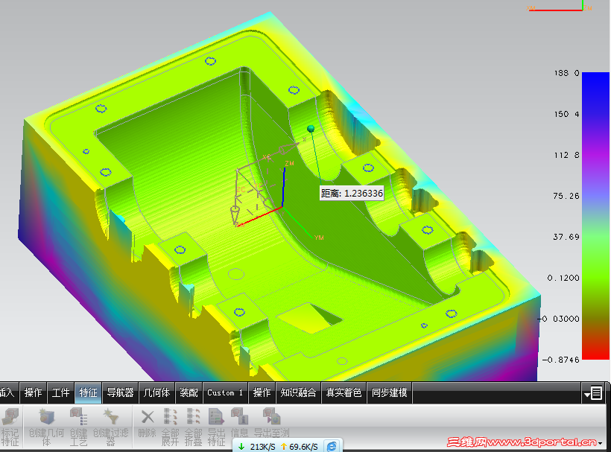Click the XC axis label
Screen dimensions: 611x452
coord(267,157)
